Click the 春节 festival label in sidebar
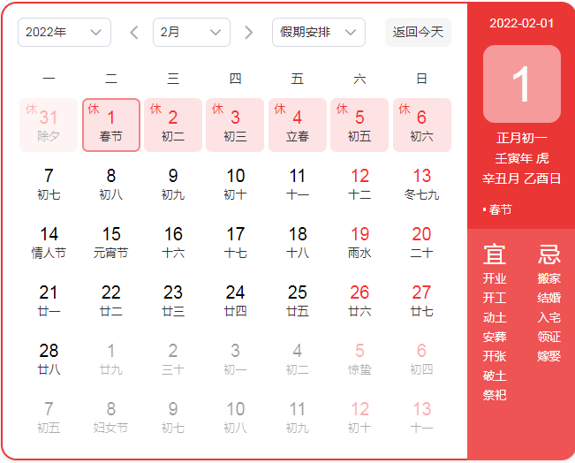Viewport: 575px width, 463px height. click(500, 209)
